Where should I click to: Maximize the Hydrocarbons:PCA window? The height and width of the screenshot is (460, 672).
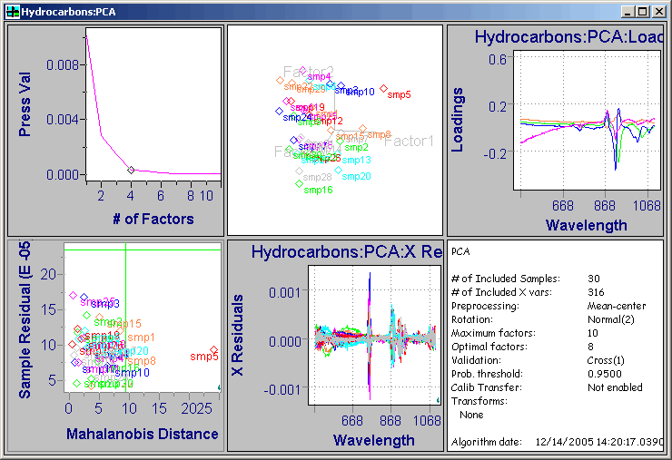644,12
